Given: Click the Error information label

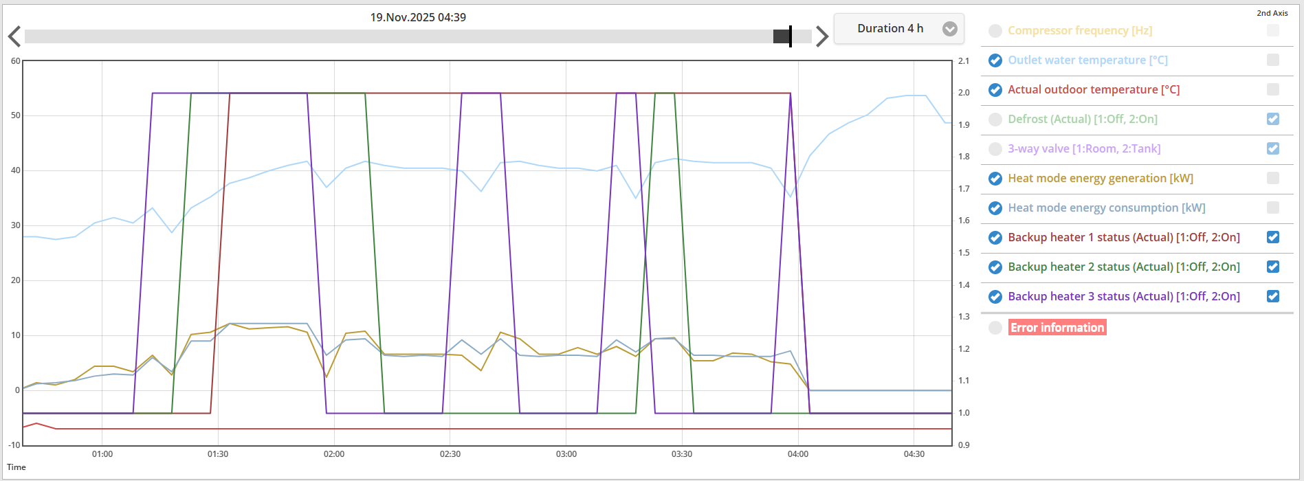Looking at the screenshot, I should (x=1057, y=328).
